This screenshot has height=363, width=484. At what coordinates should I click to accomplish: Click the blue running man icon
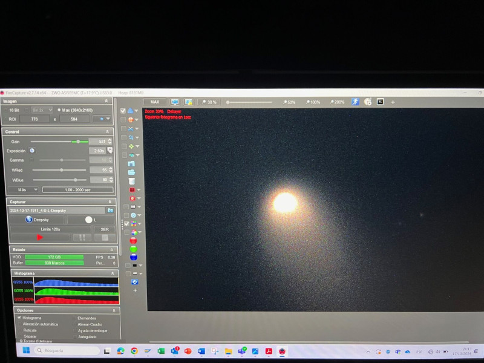(x=355, y=102)
